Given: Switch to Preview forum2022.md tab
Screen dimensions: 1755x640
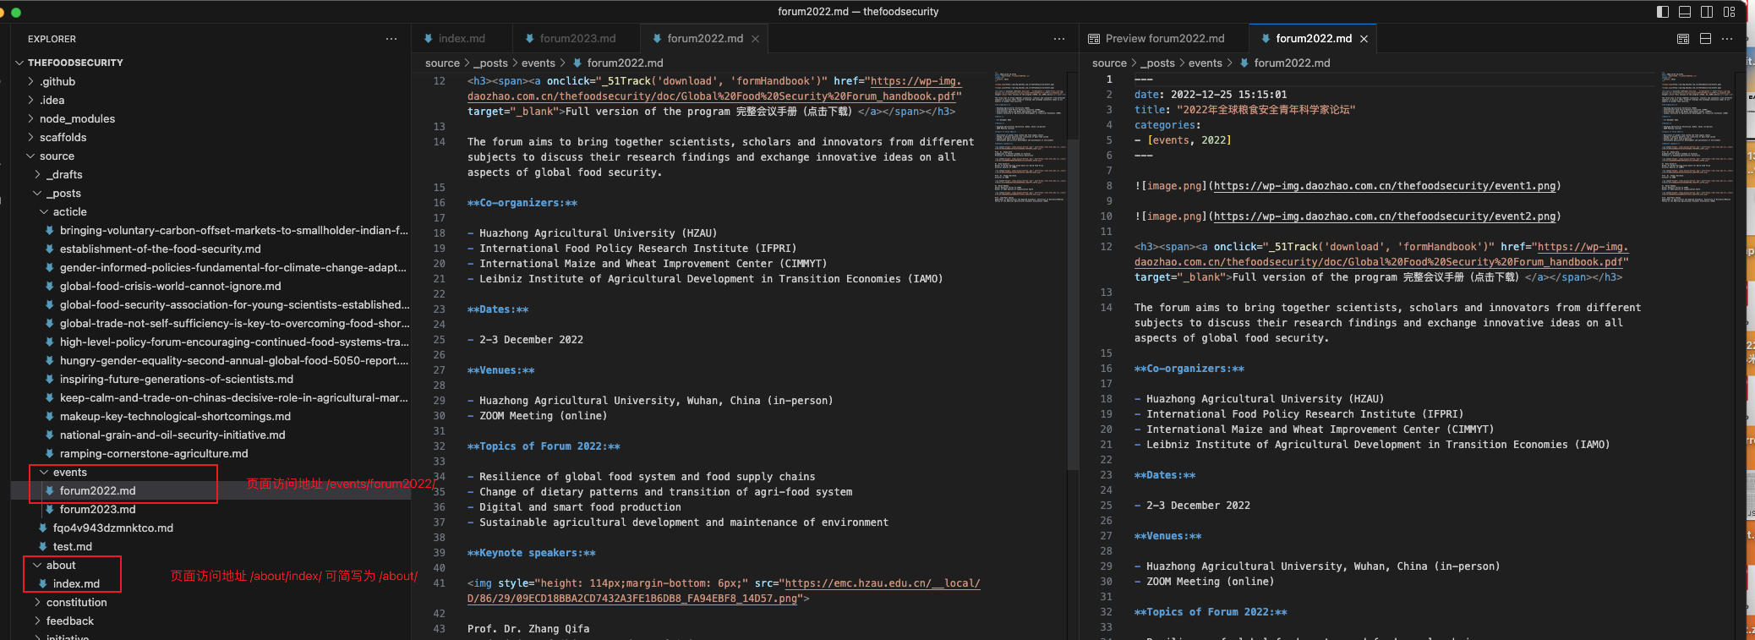Looking at the screenshot, I should [1163, 39].
